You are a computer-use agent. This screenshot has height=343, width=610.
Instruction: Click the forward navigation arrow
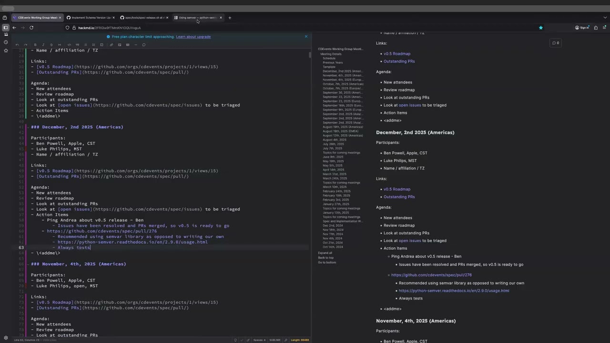(x=22, y=28)
